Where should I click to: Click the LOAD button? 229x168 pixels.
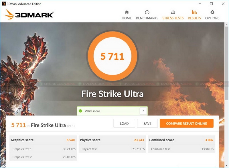click(124, 123)
